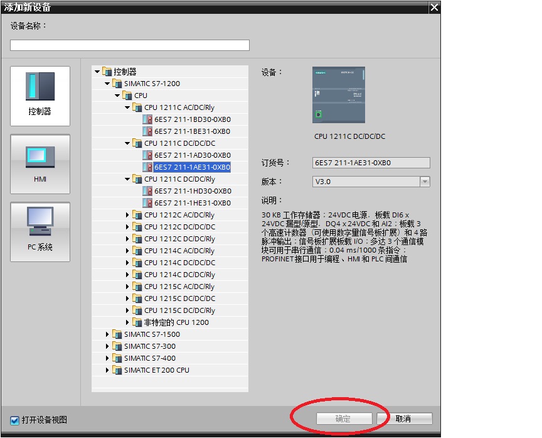
Task: Select the HMI device category button
Action: pos(40,164)
